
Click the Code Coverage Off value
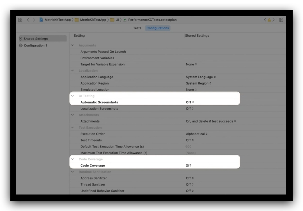[188, 165]
